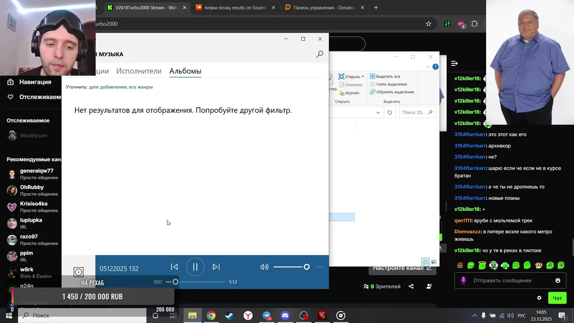The height and width of the screenshot is (323, 574).
Task: Open a new browser tab
Action: pos(376,8)
